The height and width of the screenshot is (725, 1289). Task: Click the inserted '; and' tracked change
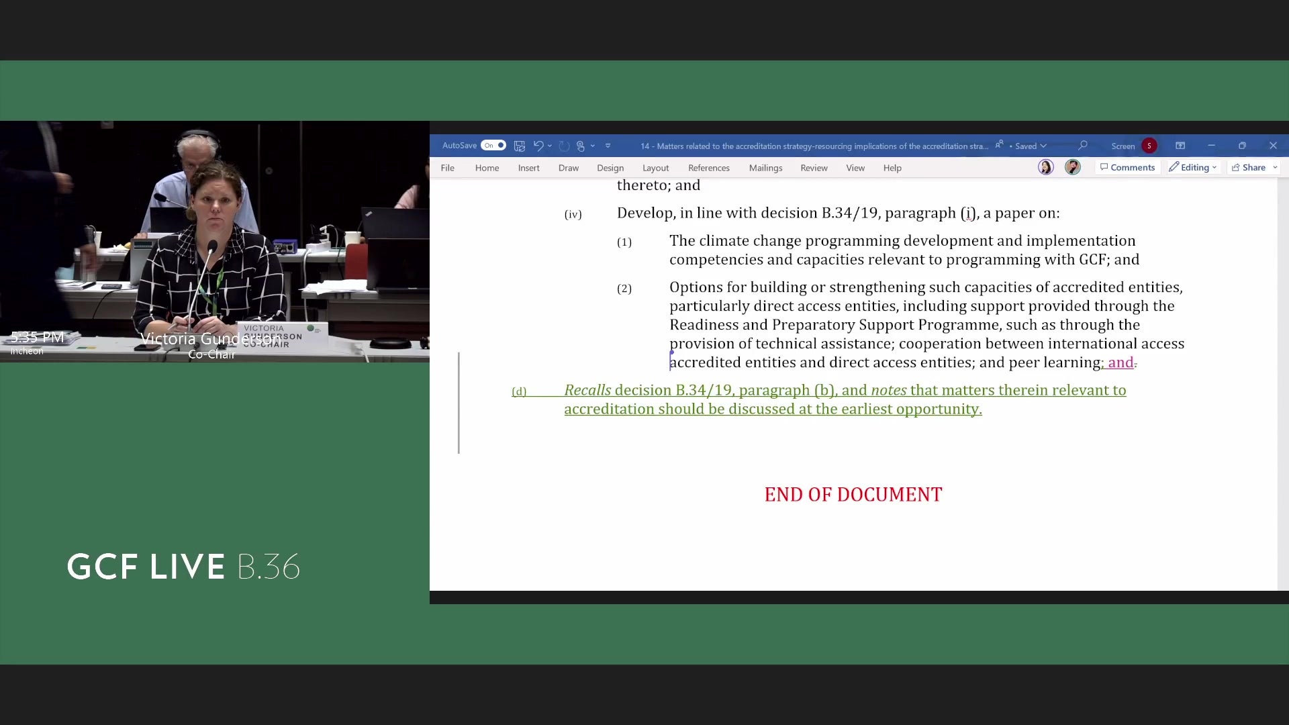coord(1118,362)
